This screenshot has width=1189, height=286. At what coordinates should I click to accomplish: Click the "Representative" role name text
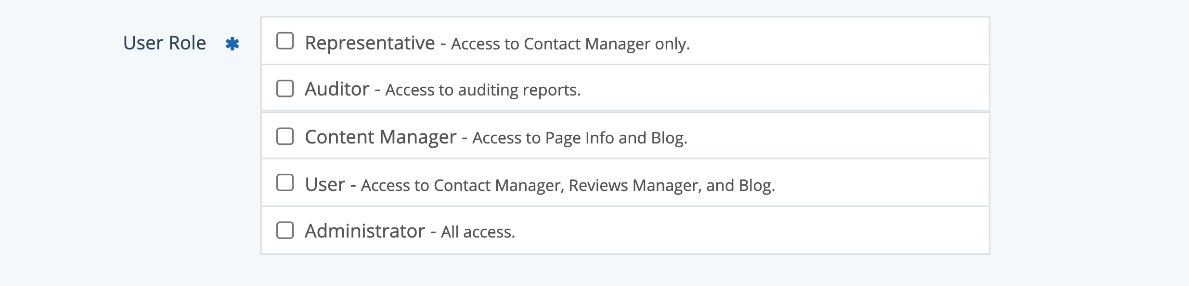click(x=370, y=43)
